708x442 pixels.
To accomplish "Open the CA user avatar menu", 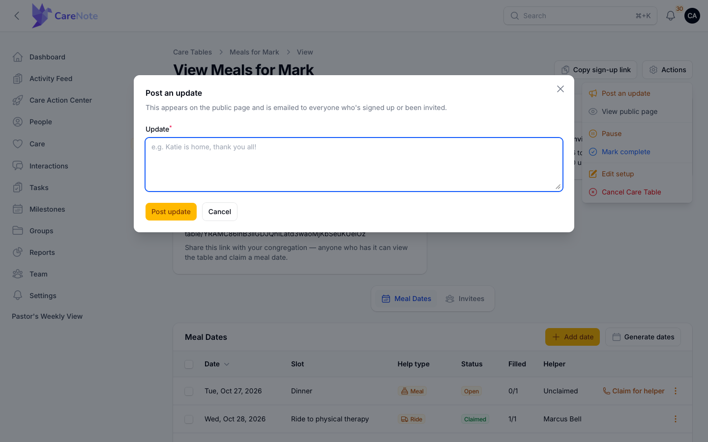I will click(x=692, y=16).
